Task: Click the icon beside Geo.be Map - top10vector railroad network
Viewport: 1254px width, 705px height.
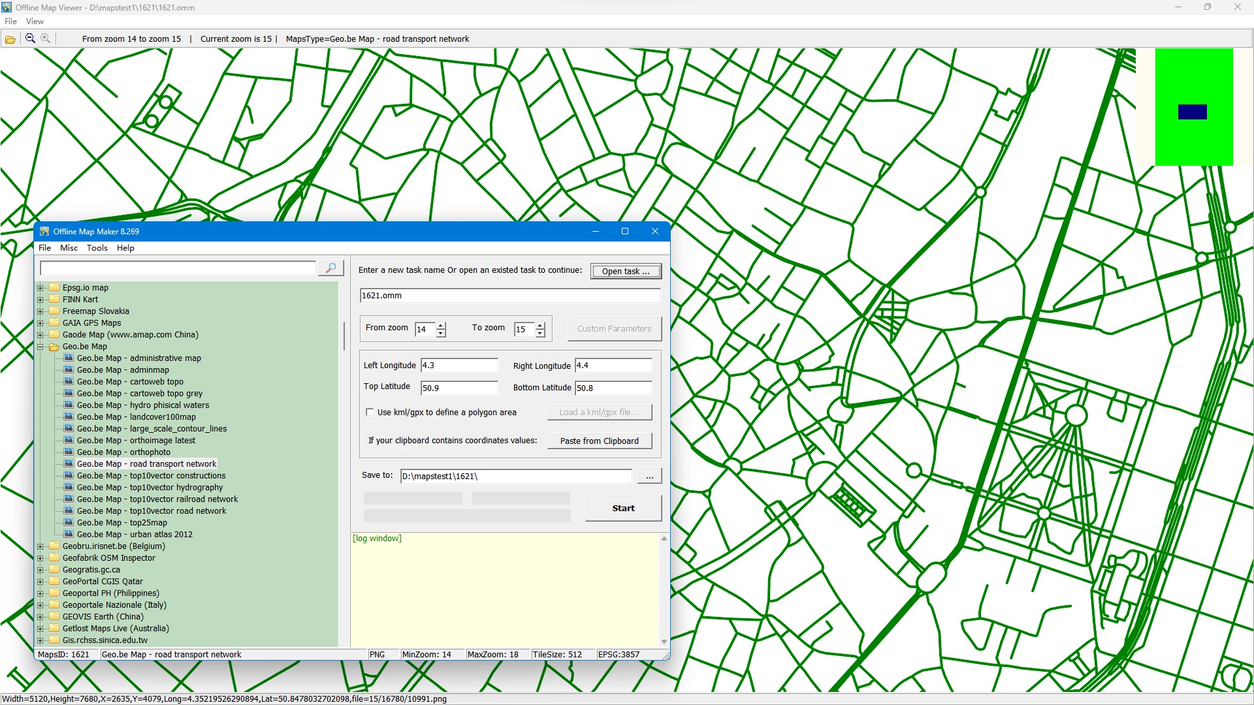Action: [69, 499]
